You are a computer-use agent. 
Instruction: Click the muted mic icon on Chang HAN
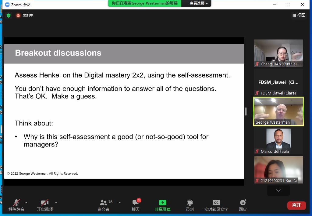pyautogui.click(x=257, y=64)
